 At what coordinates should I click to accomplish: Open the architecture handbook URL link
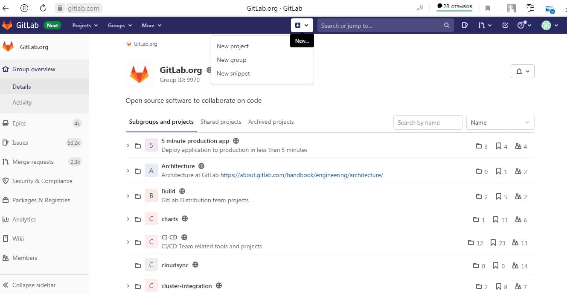click(x=302, y=175)
